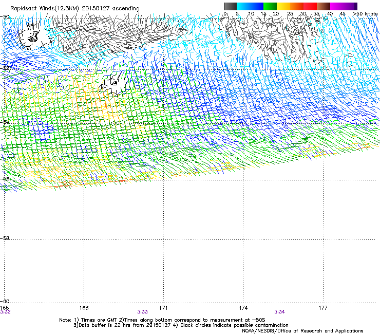Click the red 30-35 knot legend swatch
The width and height of the screenshot is (380, 334).
[310, 6]
